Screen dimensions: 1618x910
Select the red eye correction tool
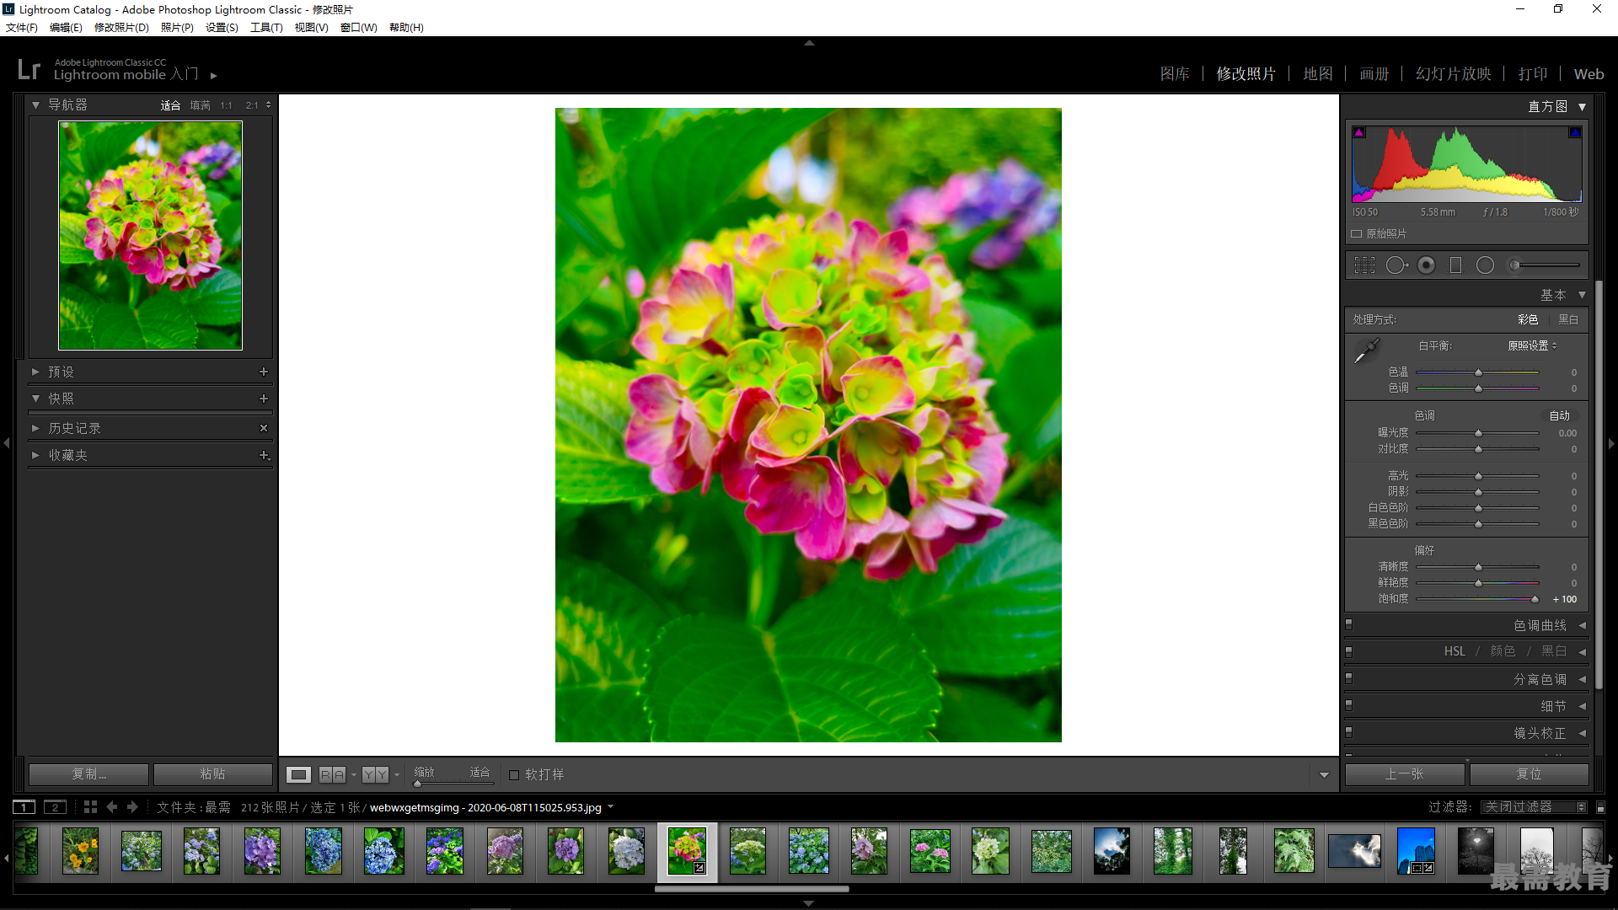tap(1426, 265)
